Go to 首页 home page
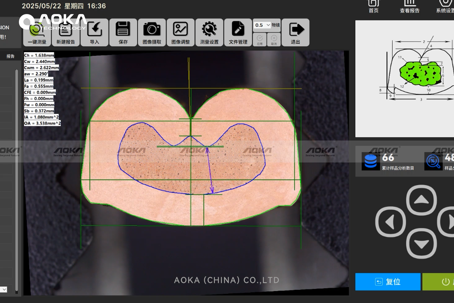Screen dimensions: 454x303 (x=374, y=6)
